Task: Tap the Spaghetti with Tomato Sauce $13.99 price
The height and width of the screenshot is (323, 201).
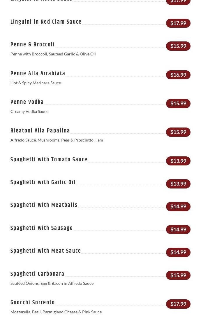Action: click(x=178, y=161)
